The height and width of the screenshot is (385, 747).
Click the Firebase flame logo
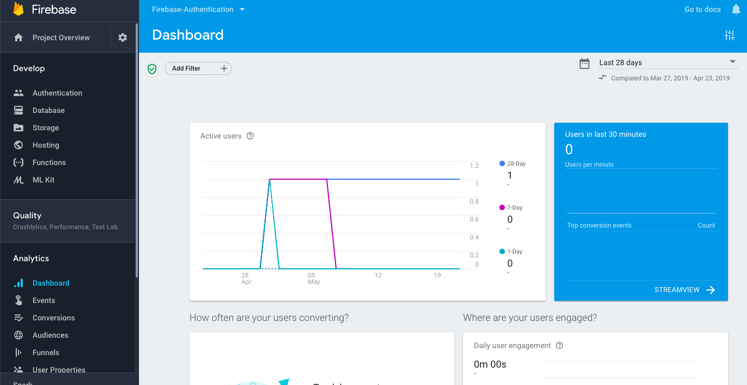pyautogui.click(x=18, y=9)
